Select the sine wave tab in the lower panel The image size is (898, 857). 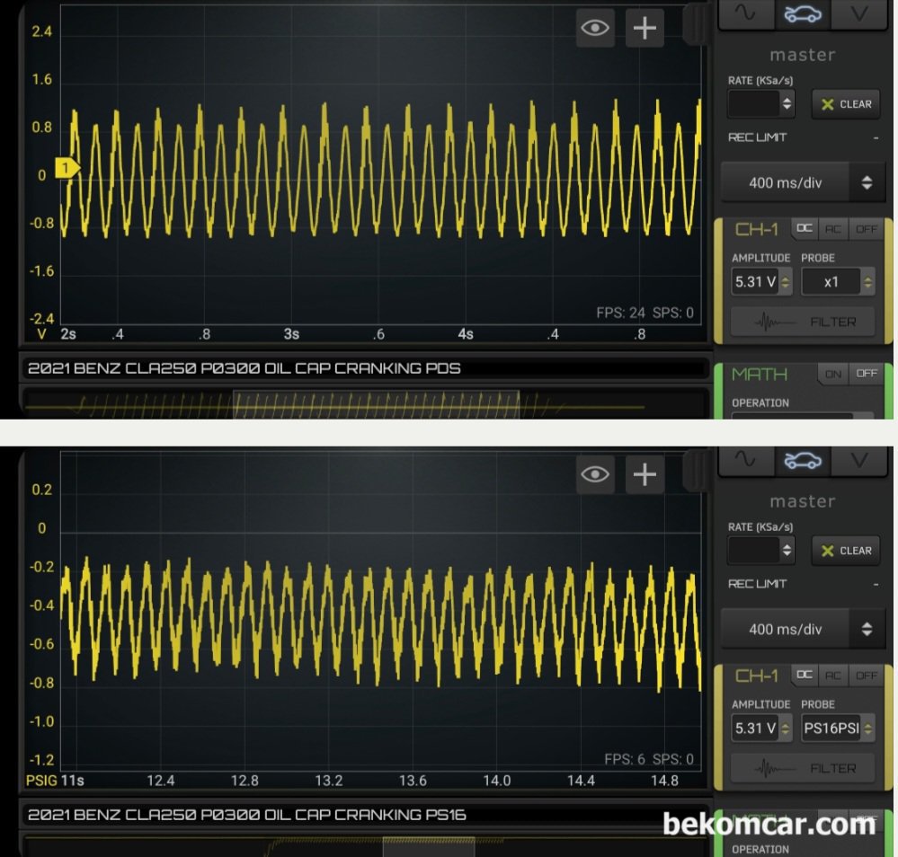[x=746, y=460]
